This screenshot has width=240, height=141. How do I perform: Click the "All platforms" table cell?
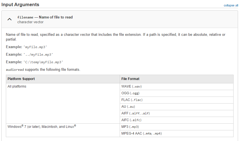pyautogui.click(x=17, y=86)
